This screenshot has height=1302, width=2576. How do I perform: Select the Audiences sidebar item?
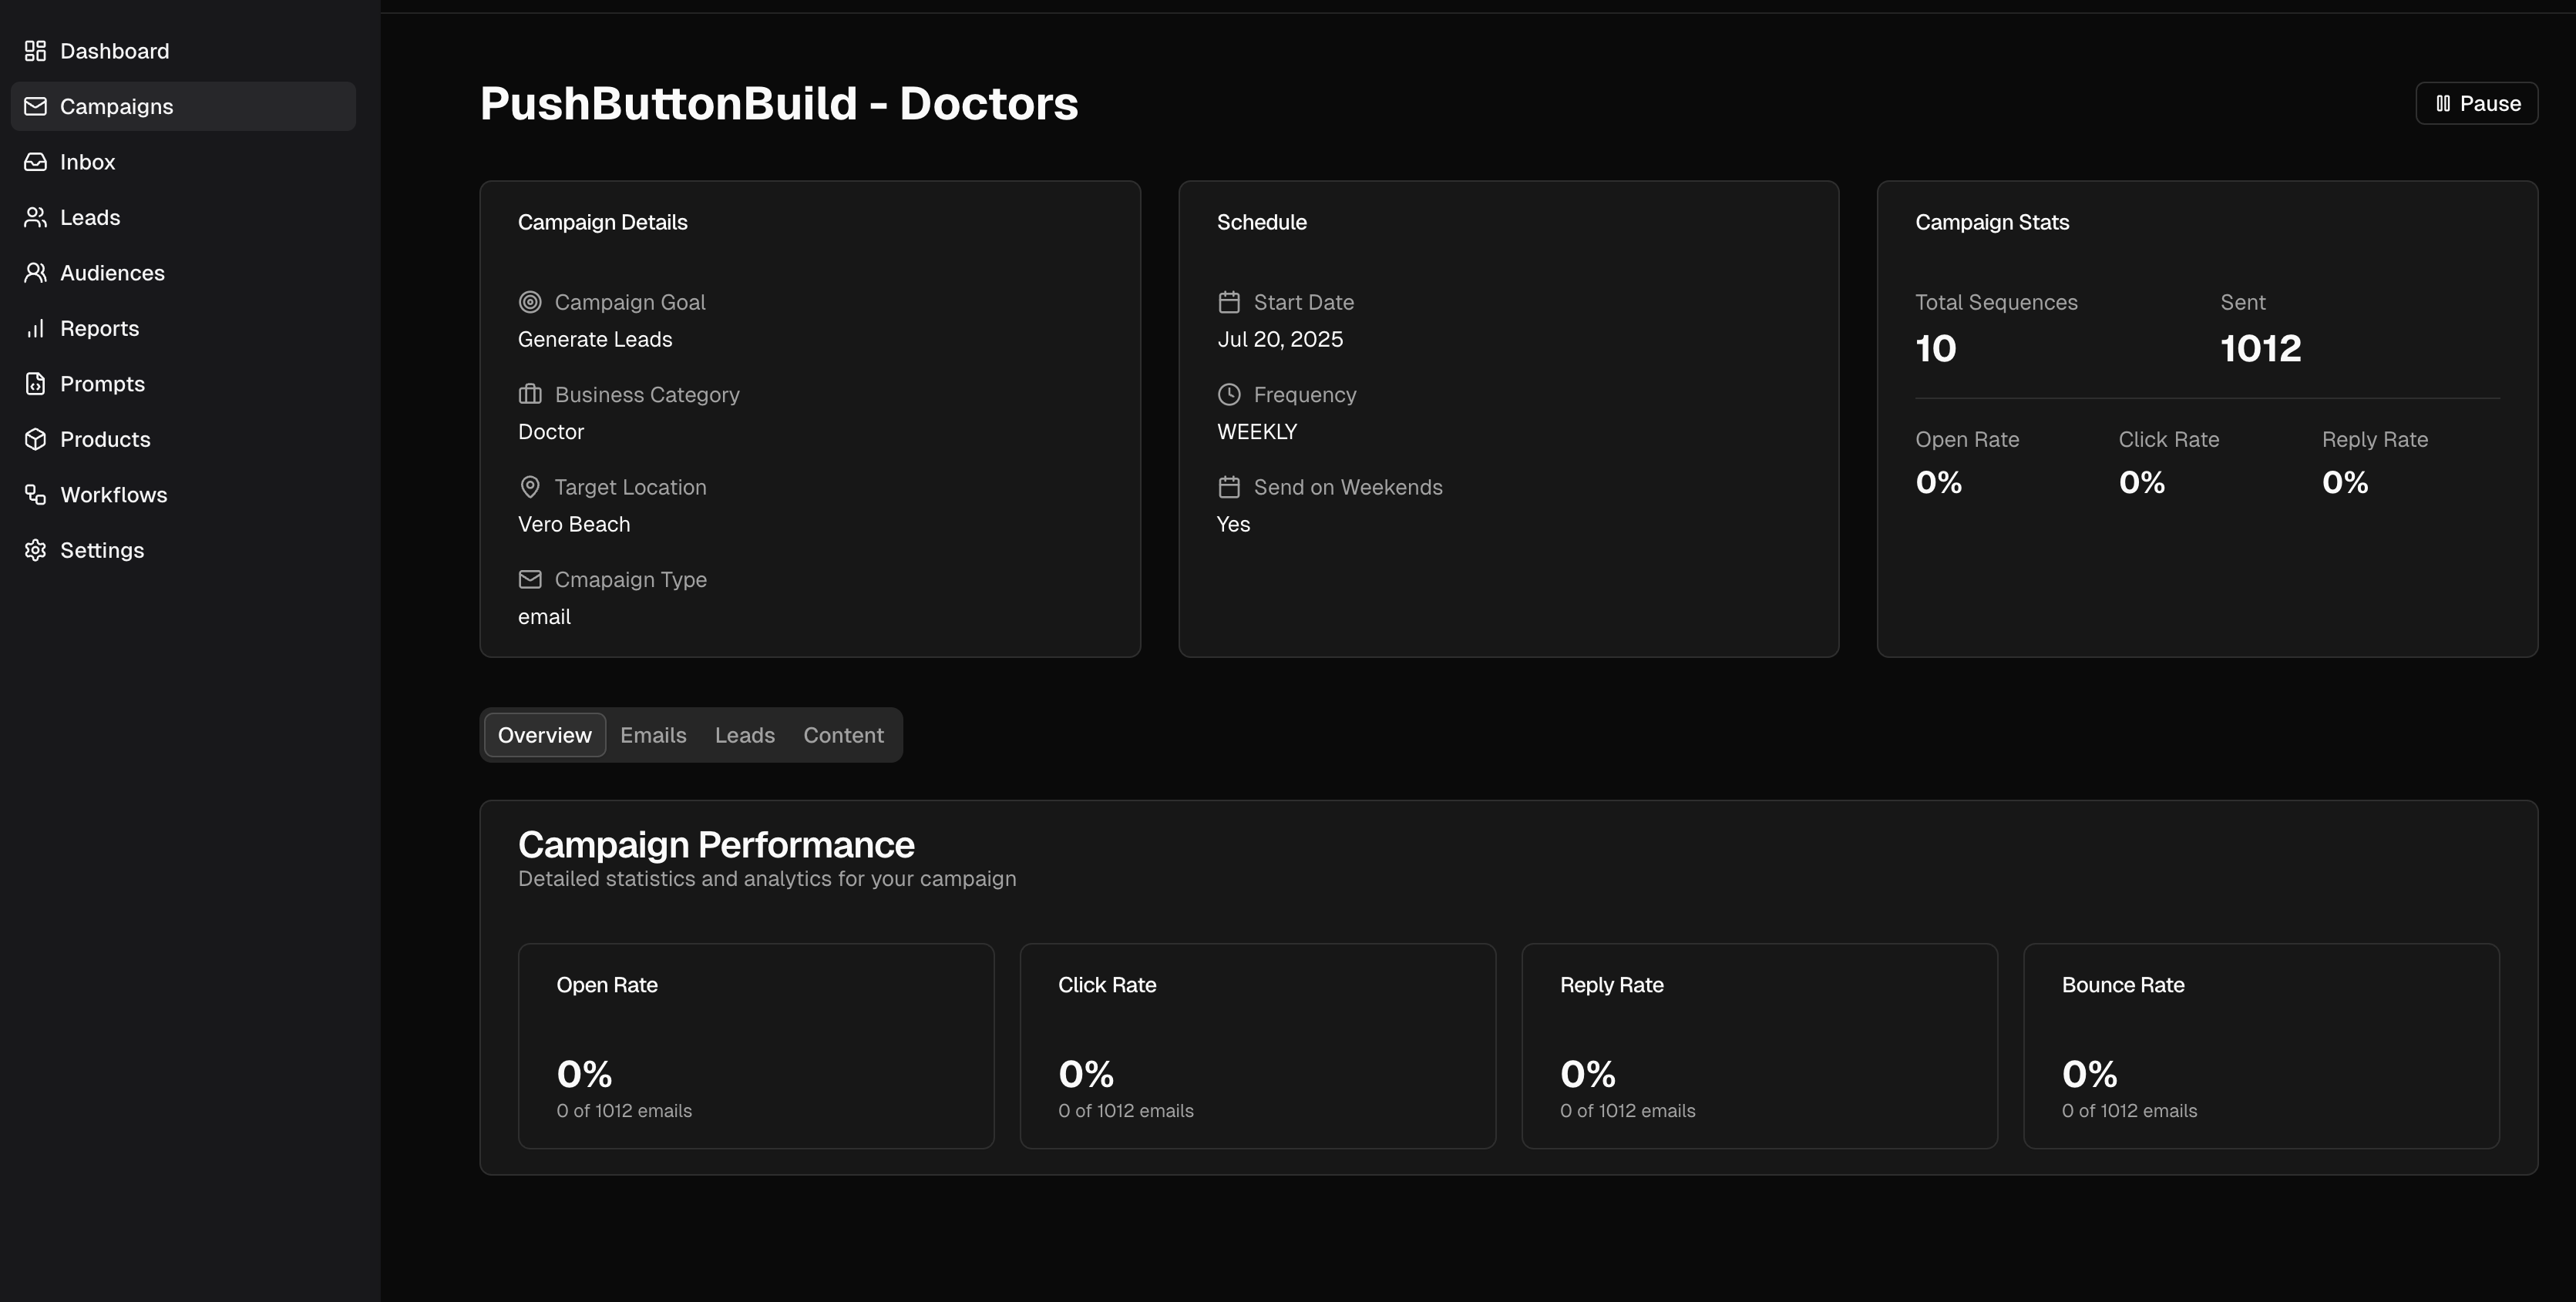pos(183,273)
